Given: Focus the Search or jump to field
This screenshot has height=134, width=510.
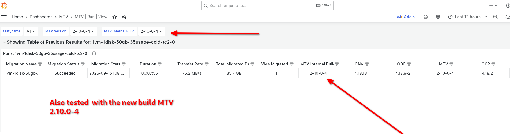Looking at the screenshot, I should coord(262,6).
